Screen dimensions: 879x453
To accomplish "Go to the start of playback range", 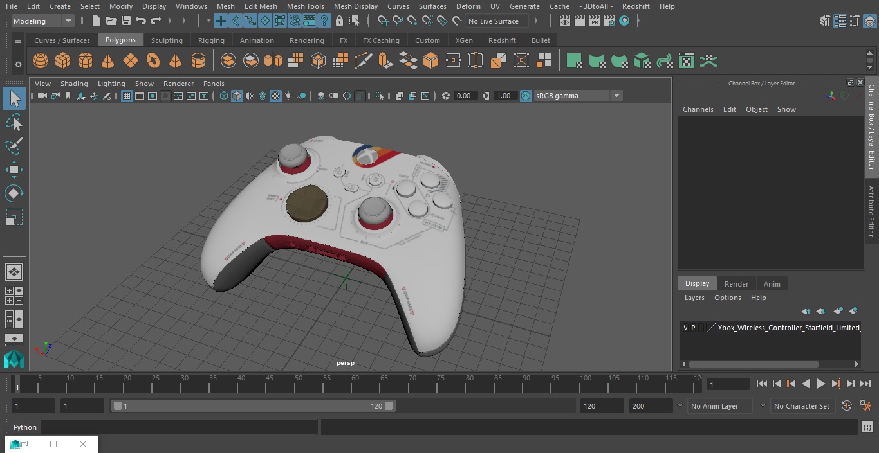I will (x=762, y=384).
